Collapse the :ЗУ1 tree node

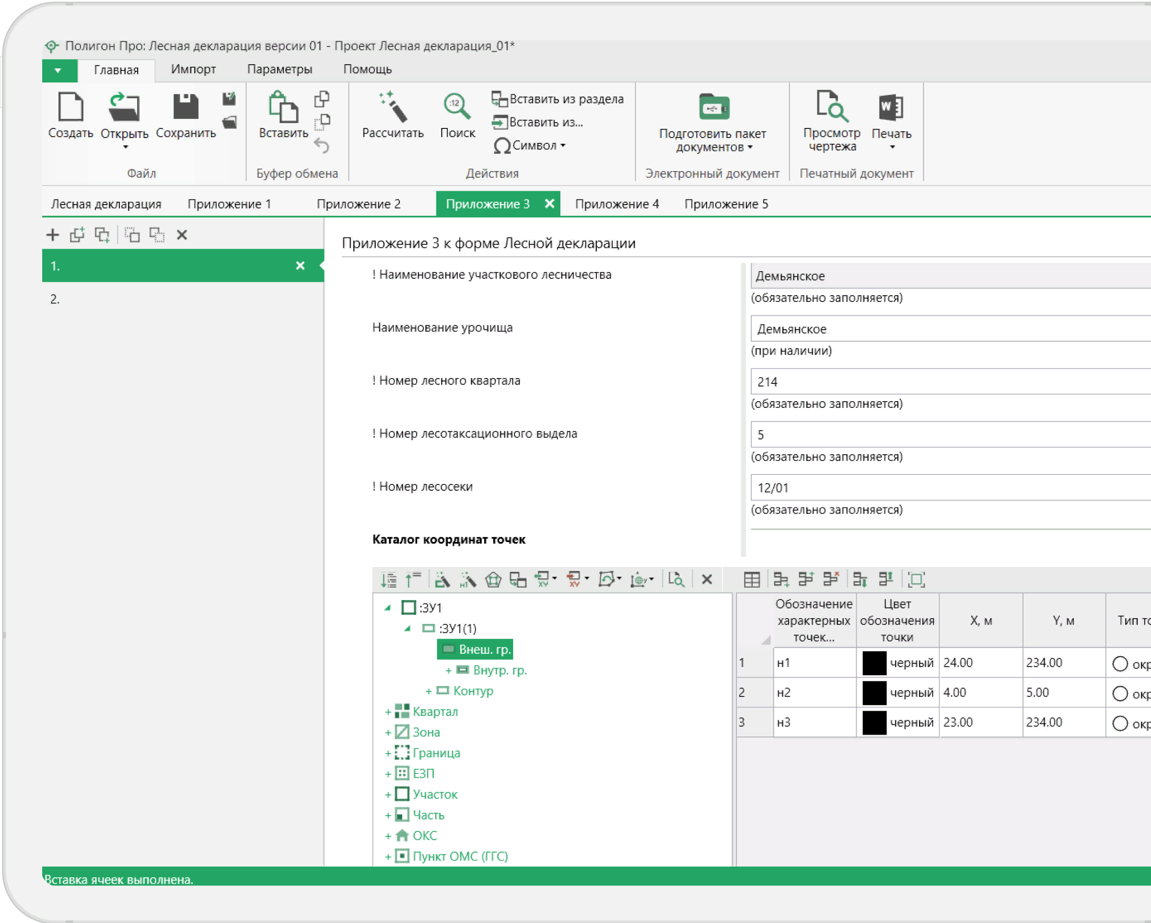click(388, 608)
